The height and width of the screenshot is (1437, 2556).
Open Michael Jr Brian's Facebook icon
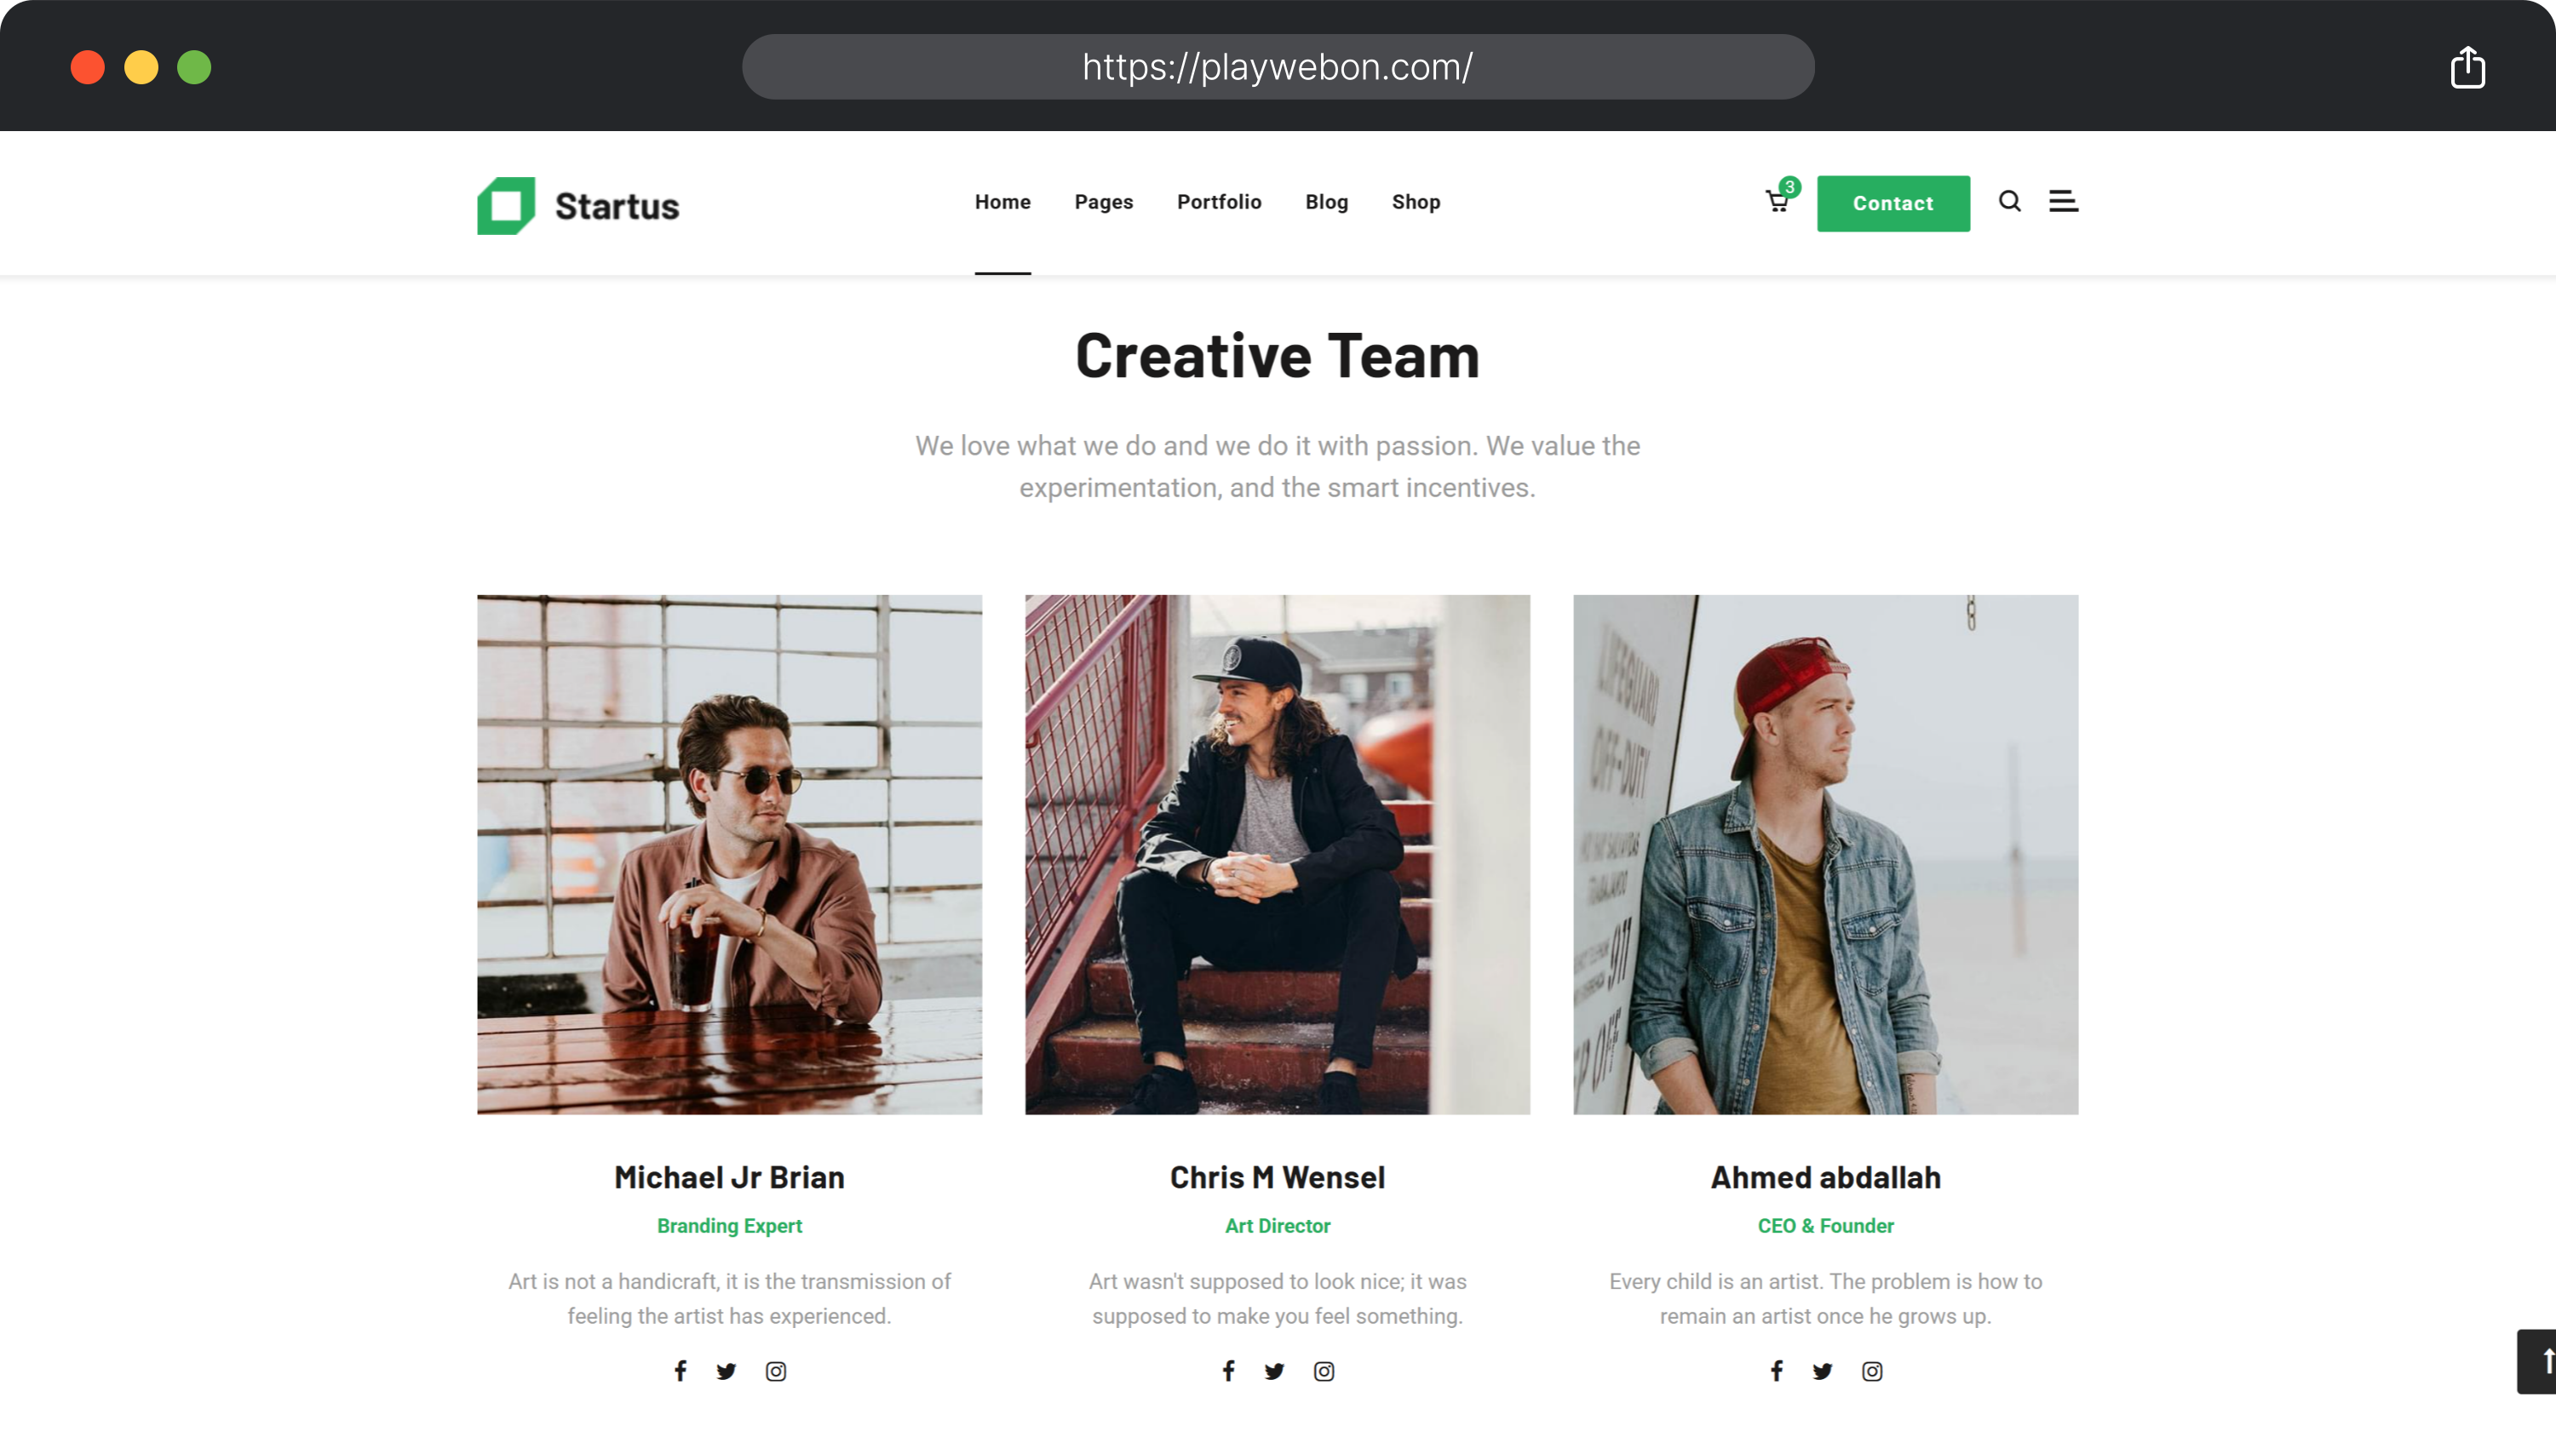[x=681, y=1371]
